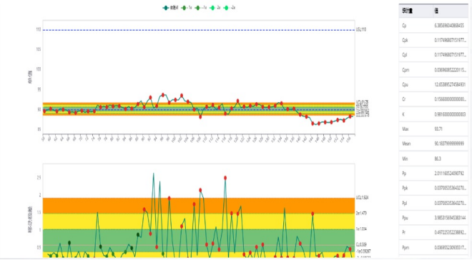Click the Cp value 6.385696...

point(449,26)
